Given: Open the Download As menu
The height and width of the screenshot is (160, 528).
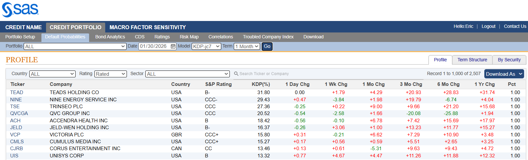Looking at the screenshot, I should pos(504,74).
